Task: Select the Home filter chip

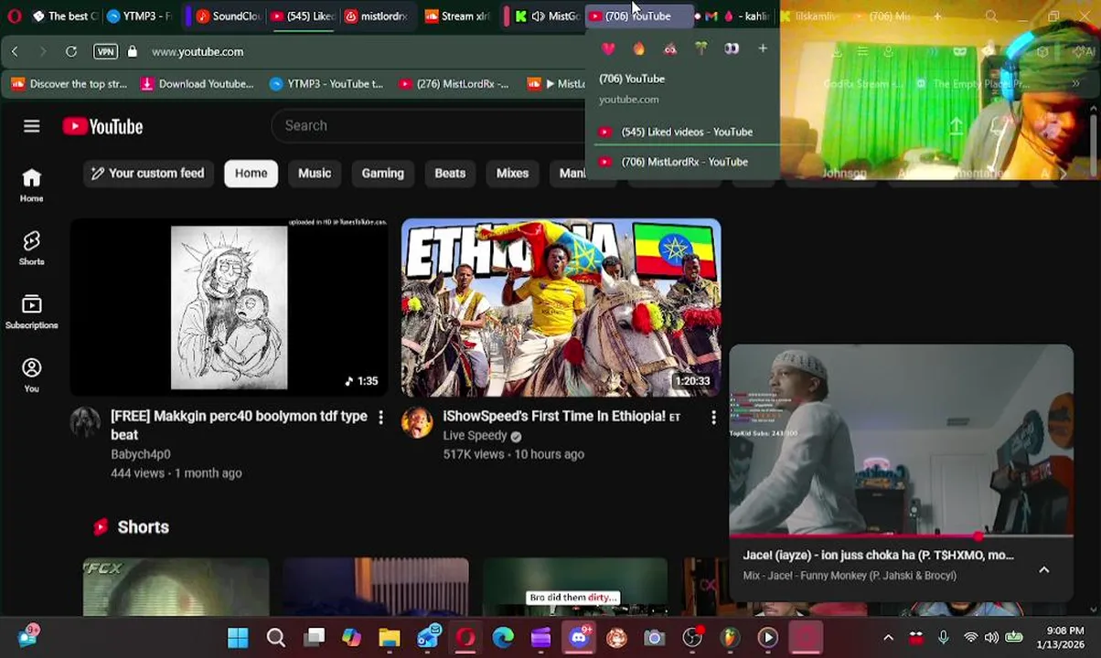Action: pos(251,173)
